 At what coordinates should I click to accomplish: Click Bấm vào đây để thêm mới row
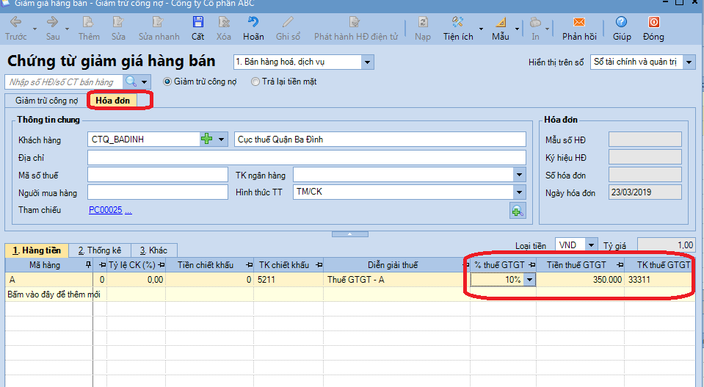coord(54,294)
